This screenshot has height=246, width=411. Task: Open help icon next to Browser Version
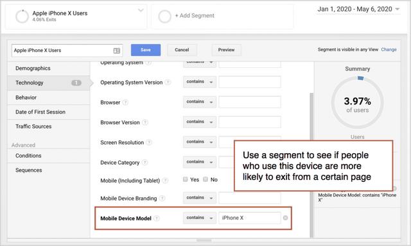click(x=145, y=122)
